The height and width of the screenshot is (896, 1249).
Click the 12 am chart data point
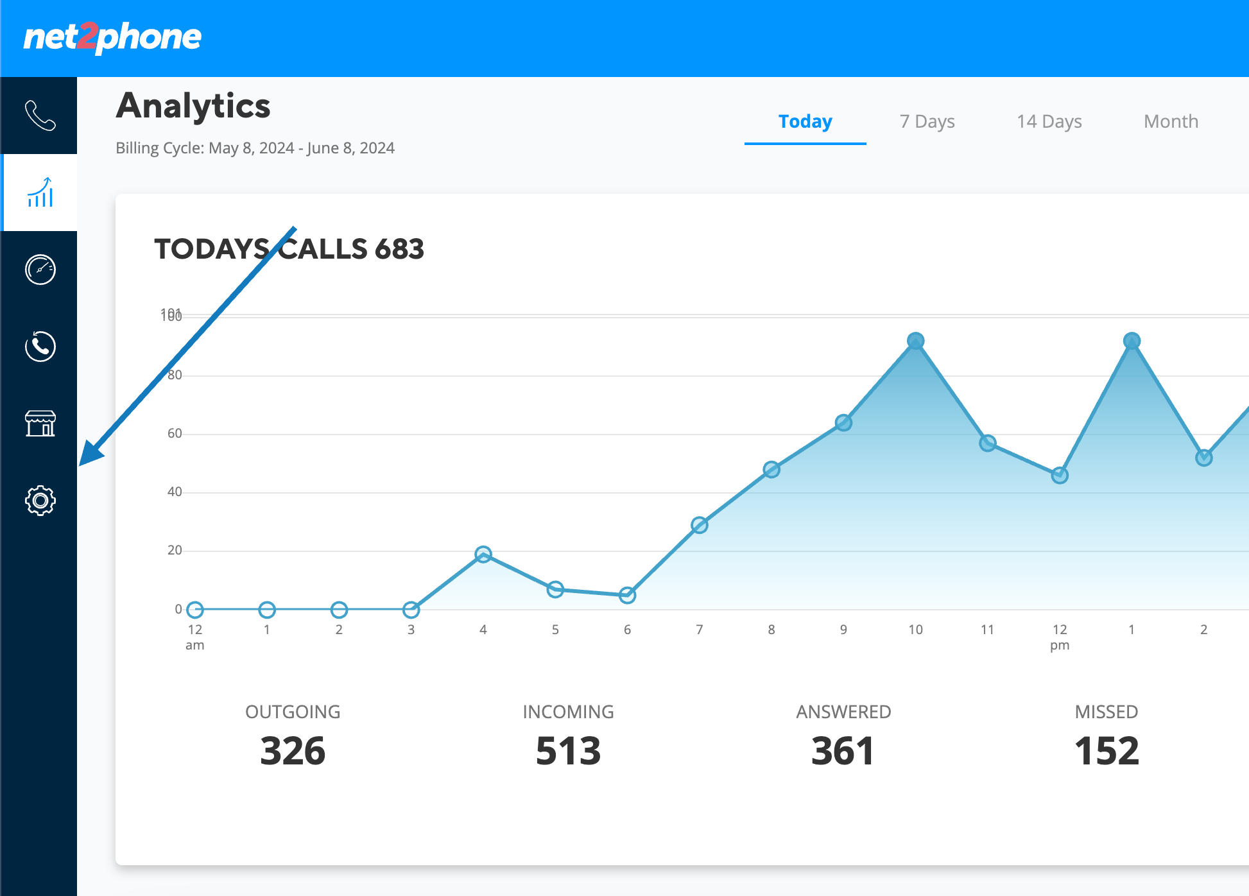coord(195,610)
